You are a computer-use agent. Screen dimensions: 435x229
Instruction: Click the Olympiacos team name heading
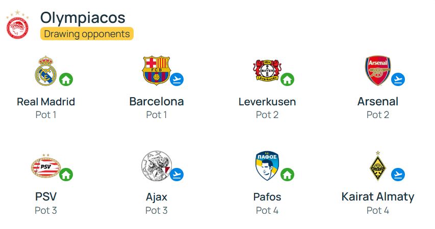coord(83,17)
